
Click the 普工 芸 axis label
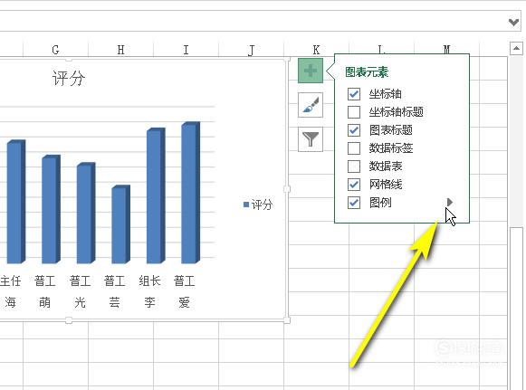pyautogui.click(x=115, y=291)
